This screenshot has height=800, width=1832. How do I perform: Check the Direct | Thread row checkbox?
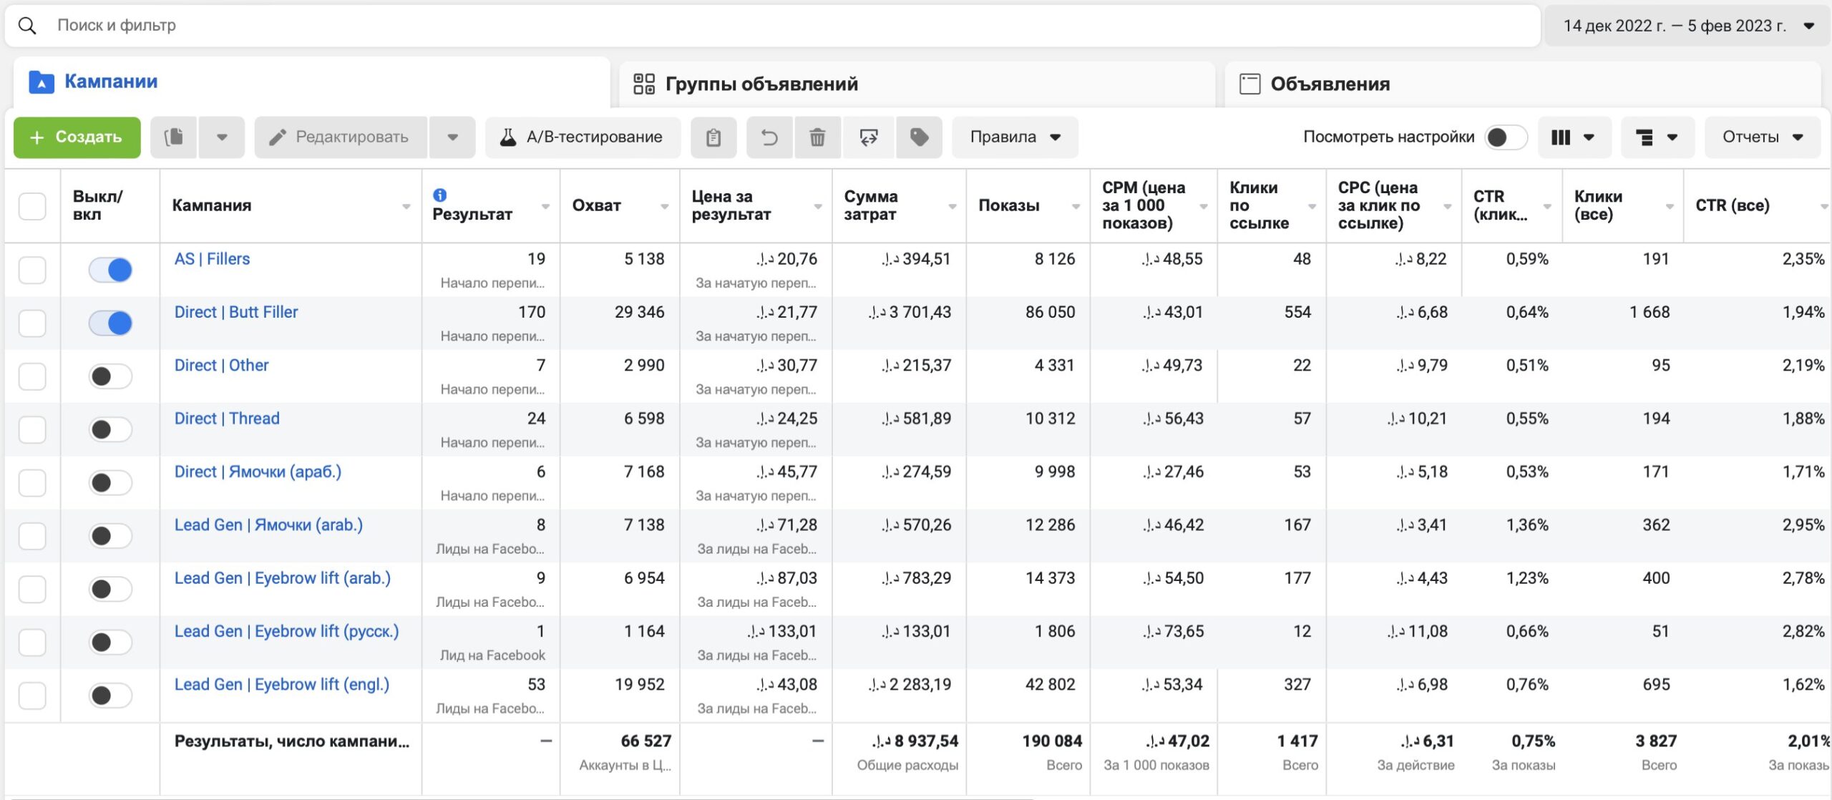32,429
